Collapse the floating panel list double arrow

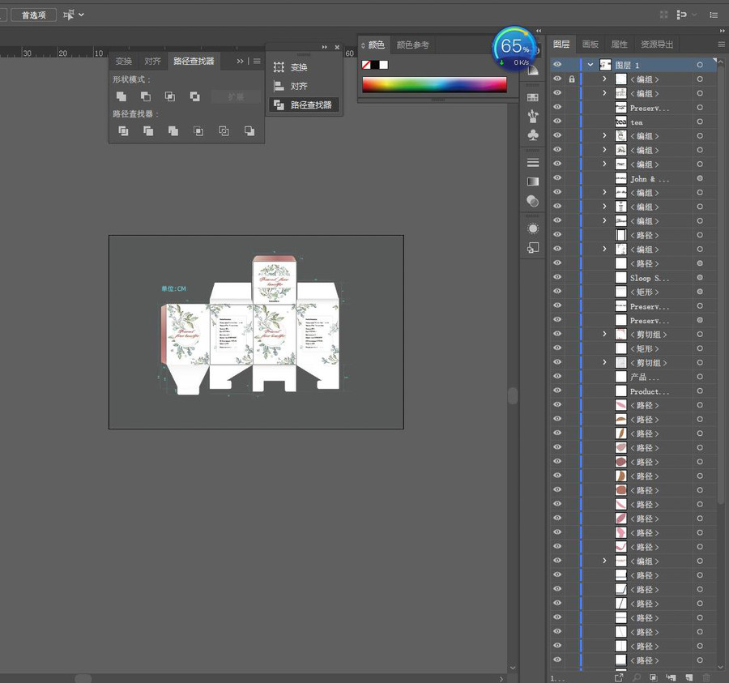pyautogui.click(x=324, y=47)
